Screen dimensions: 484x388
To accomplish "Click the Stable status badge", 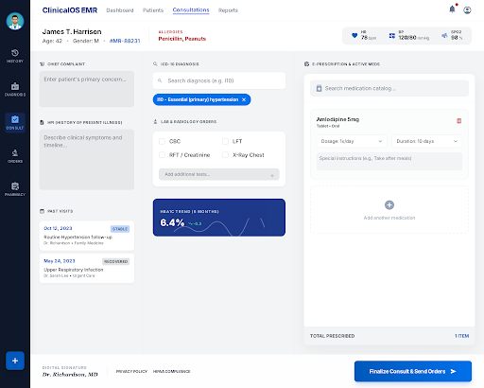I will 120,229.
